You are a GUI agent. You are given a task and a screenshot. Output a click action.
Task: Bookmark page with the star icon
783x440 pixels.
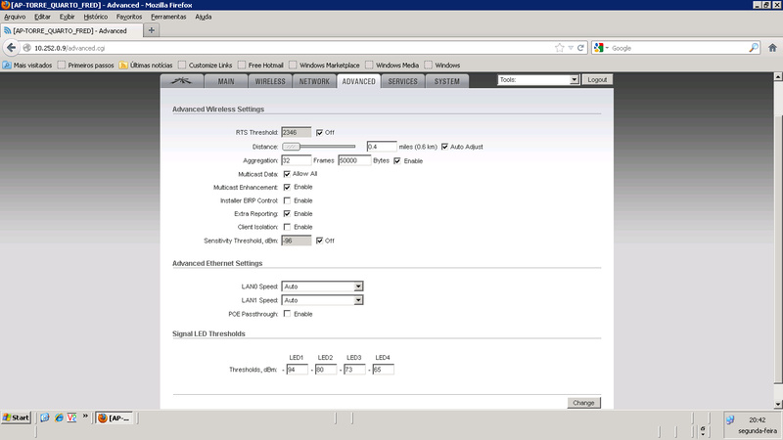[559, 48]
